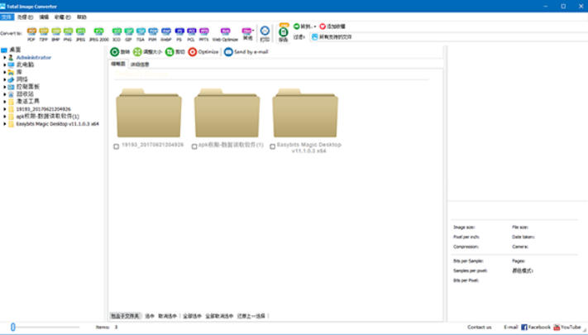588x335 pixels.
Task: Pick the PNG conversion icon
Action: click(x=68, y=31)
